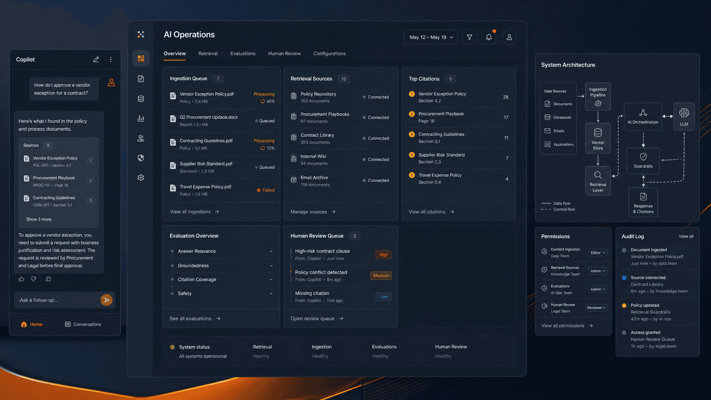Click the Copilot edit pencil icon
The height and width of the screenshot is (400, 711).
click(x=96, y=60)
